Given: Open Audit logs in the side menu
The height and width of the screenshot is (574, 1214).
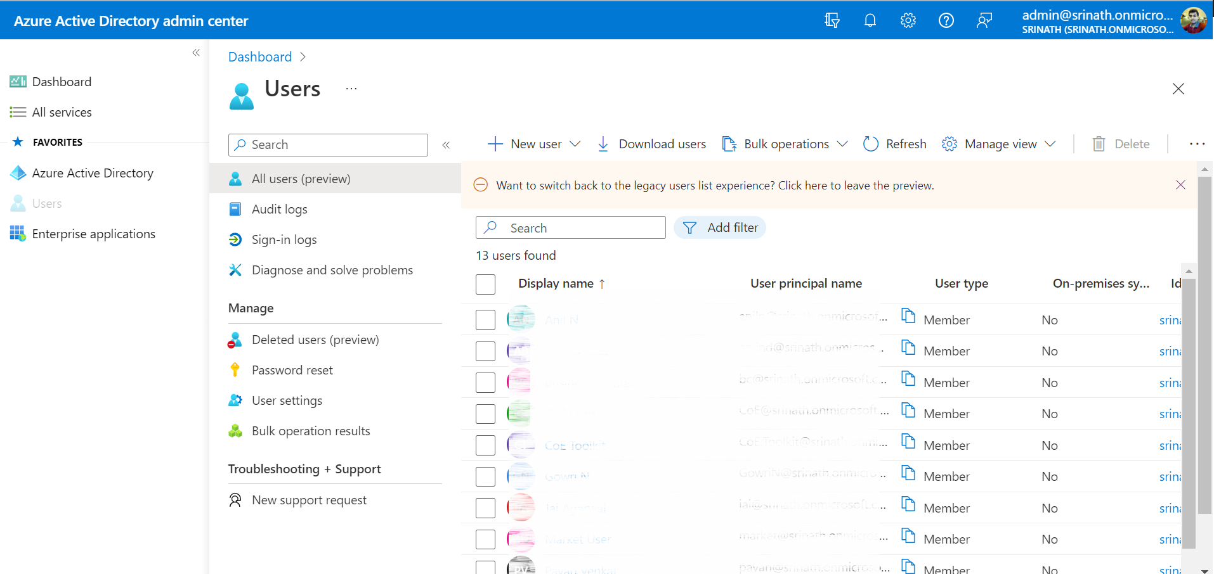Looking at the screenshot, I should 279,210.
